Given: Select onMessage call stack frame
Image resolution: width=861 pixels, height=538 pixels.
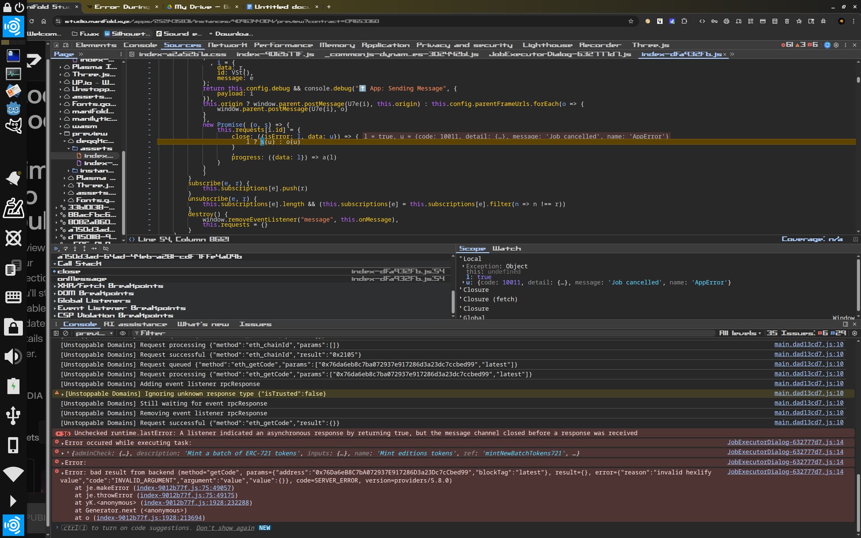Looking at the screenshot, I should coord(82,279).
